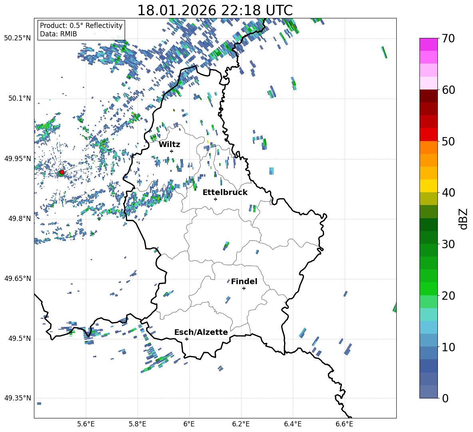Click the Ettelbruck station cross marker

[215, 199]
